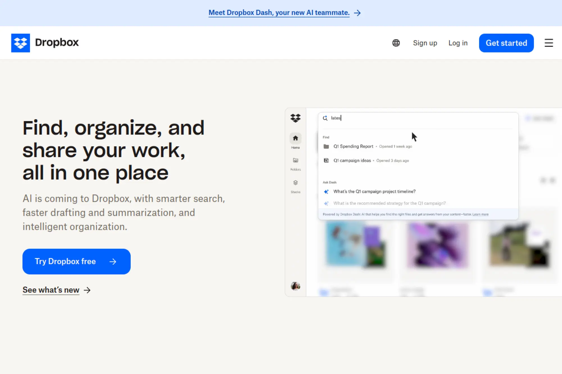562x374 pixels.
Task: Ask Dash about the Q1 campaign project timeline
Action: pyautogui.click(x=374, y=191)
